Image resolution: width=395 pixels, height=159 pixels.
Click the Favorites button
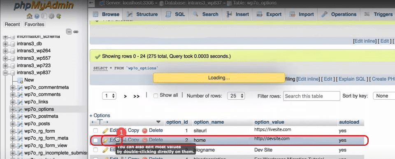click(34, 24)
